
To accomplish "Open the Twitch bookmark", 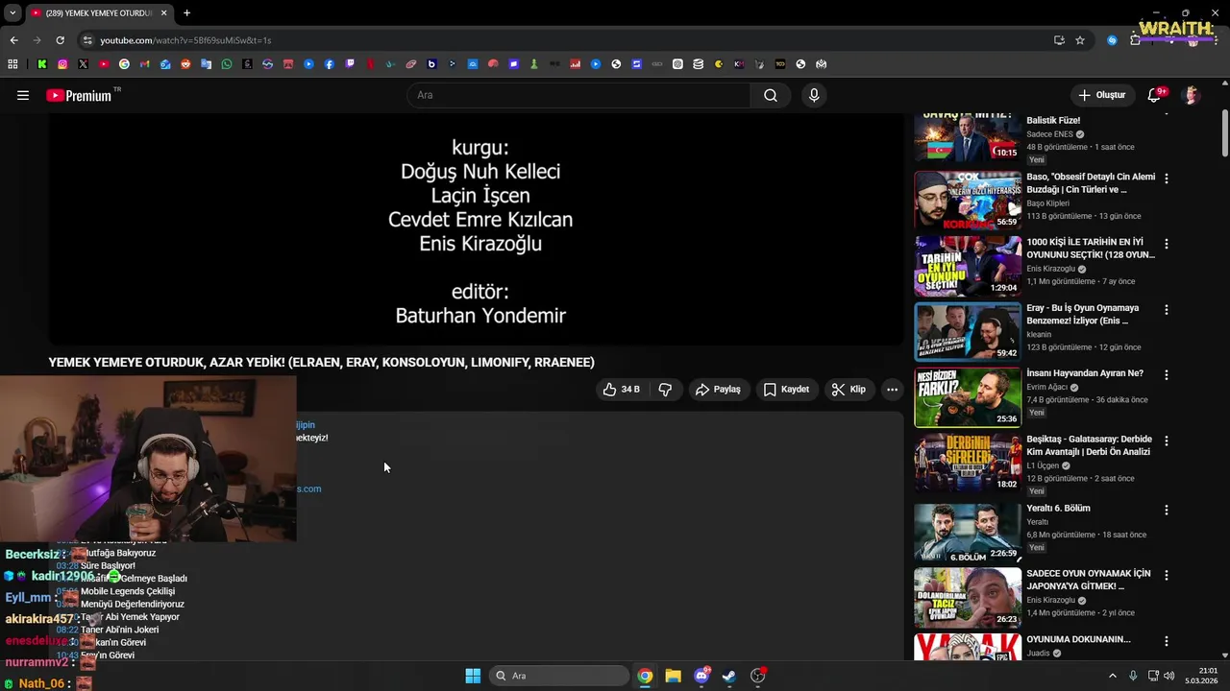I will (x=350, y=64).
